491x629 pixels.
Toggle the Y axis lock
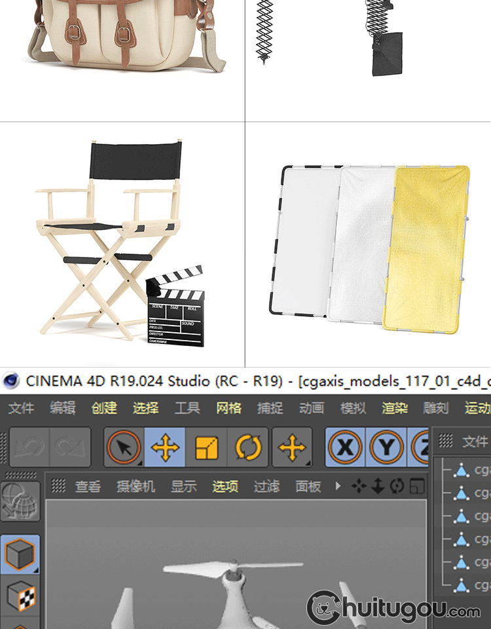[x=386, y=448]
